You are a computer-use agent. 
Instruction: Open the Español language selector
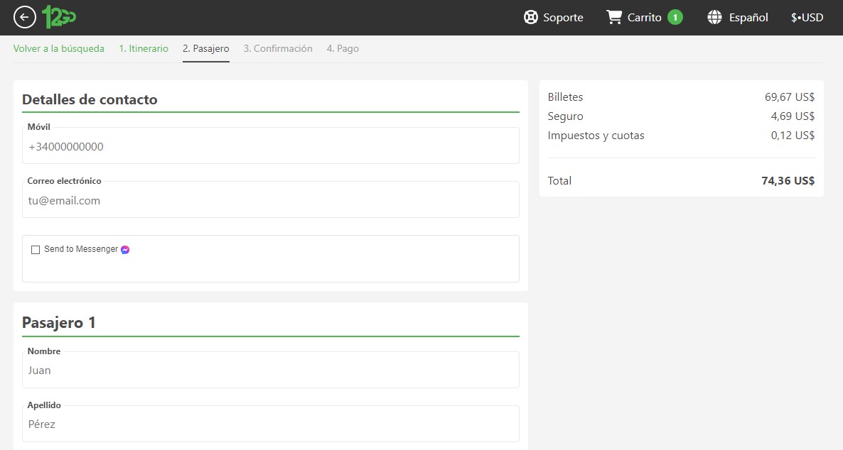point(748,18)
